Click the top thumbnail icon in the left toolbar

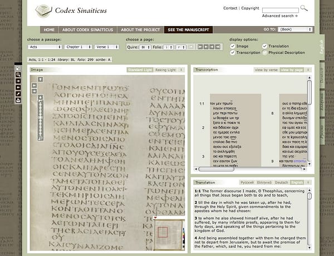click(18, 68)
